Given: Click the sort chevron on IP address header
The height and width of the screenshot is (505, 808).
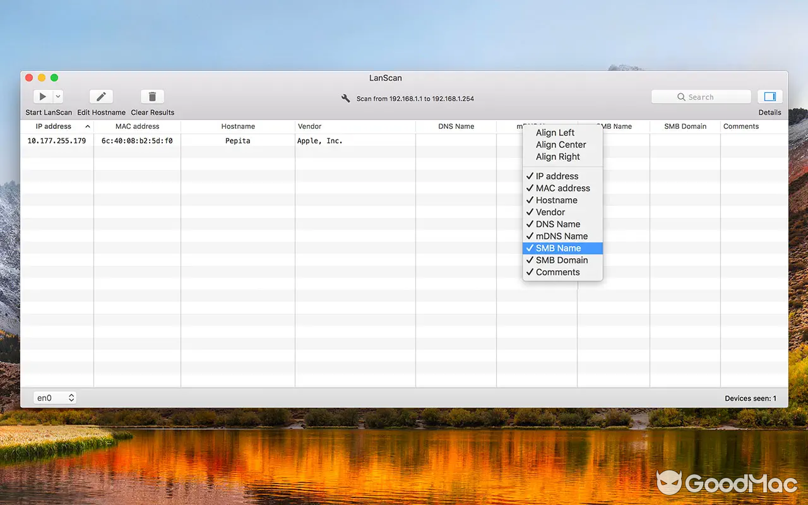Looking at the screenshot, I should [x=88, y=126].
